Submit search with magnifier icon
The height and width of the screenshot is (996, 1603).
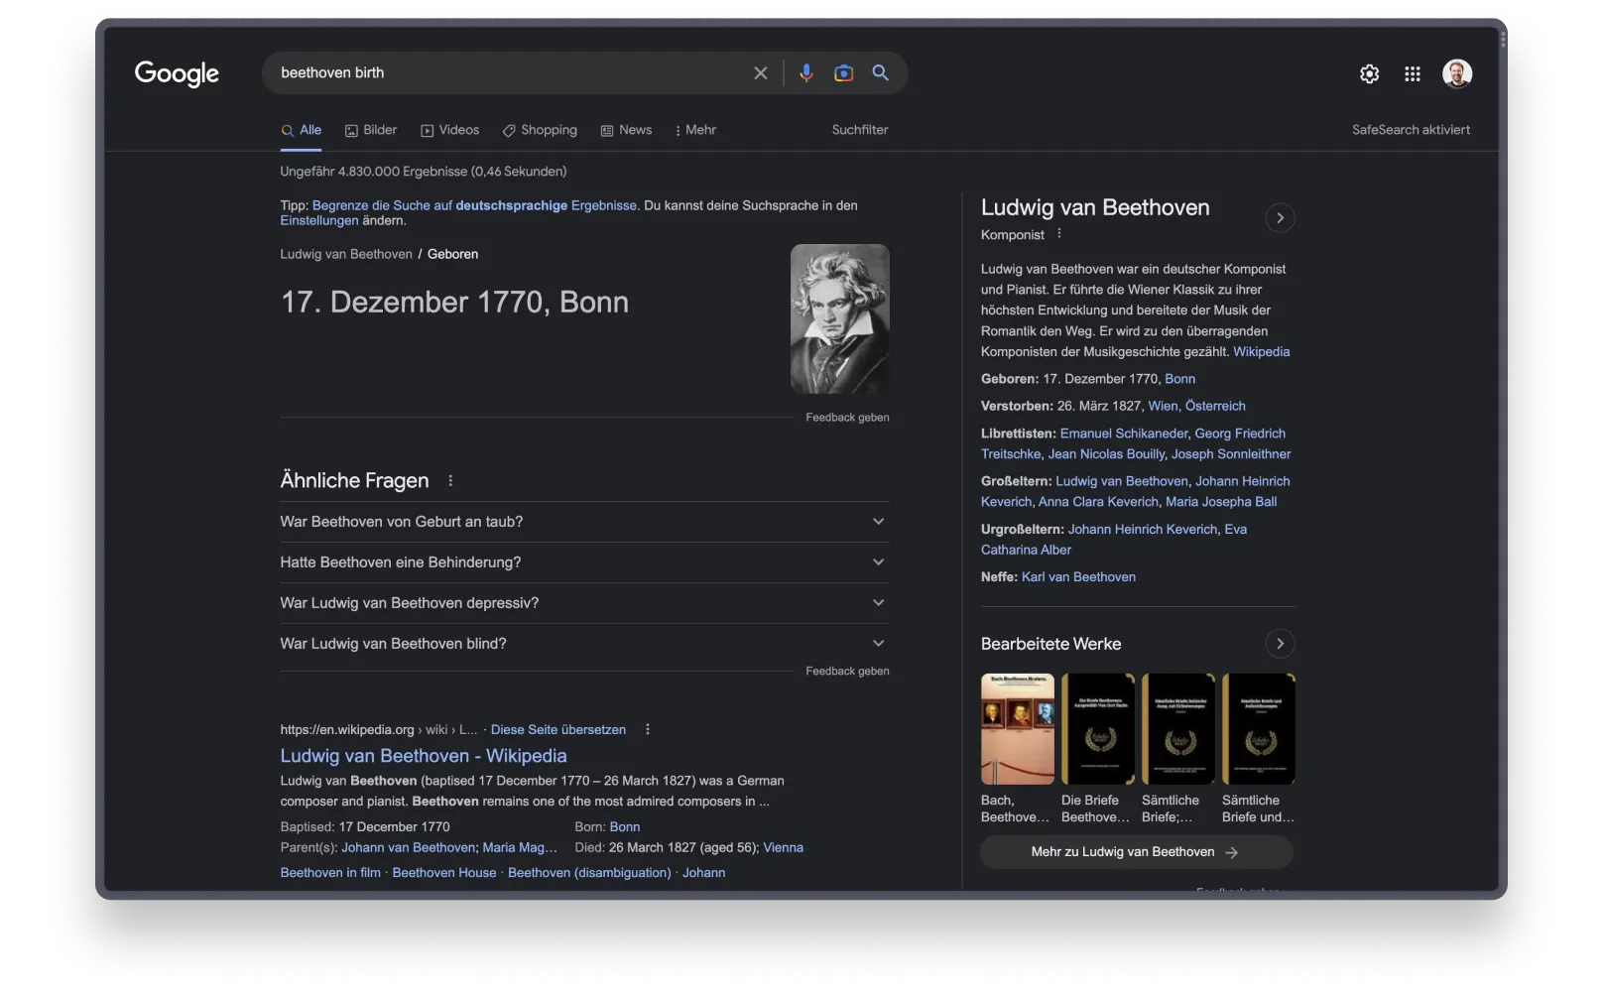tap(880, 73)
